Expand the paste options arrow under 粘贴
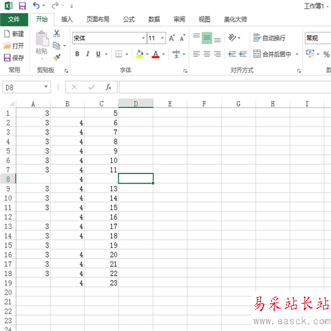 click(42, 59)
